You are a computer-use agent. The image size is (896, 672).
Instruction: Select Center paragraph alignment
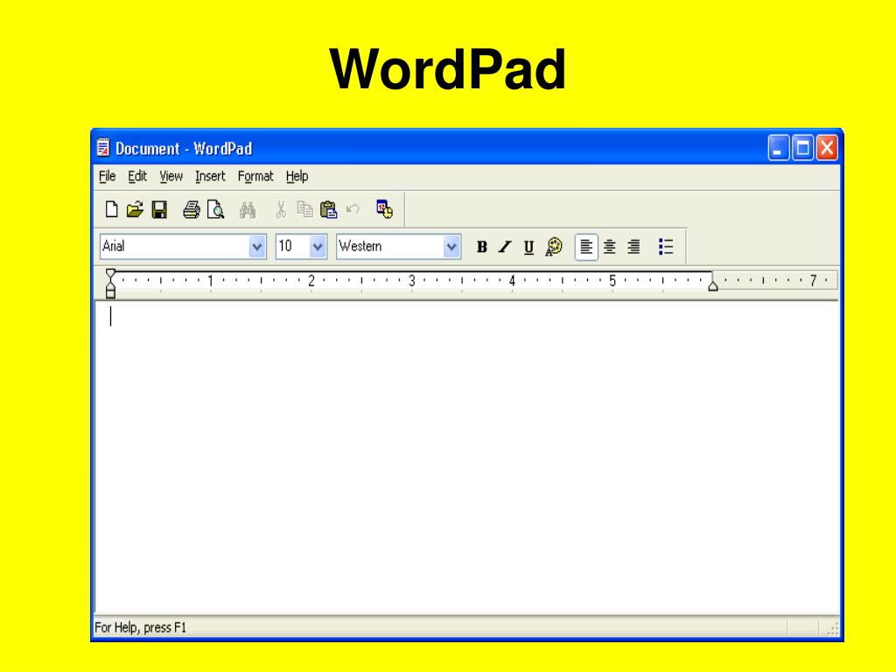610,247
